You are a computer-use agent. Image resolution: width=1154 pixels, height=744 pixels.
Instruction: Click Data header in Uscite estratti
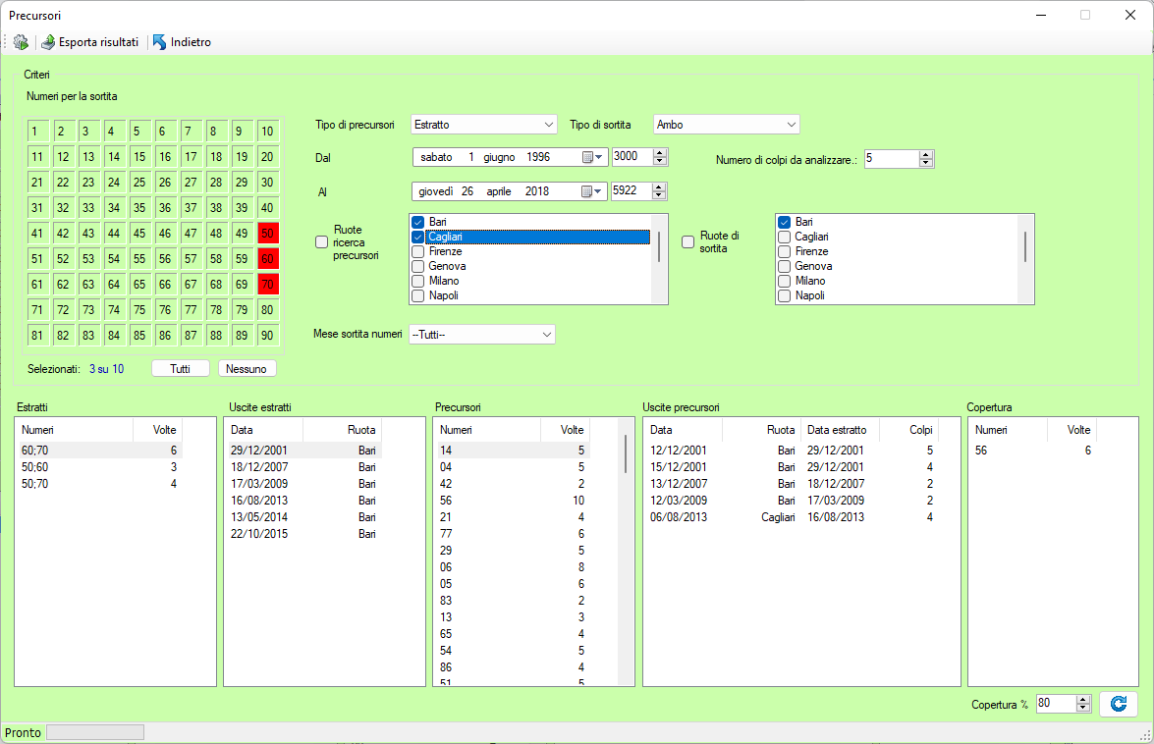click(264, 430)
